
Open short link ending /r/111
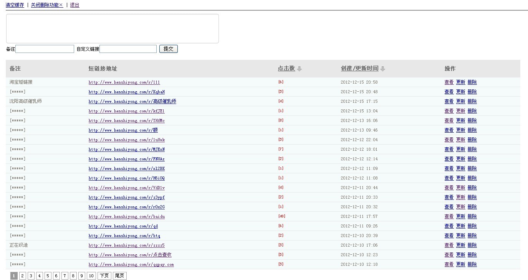pyautogui.click(x=124, y=82)
